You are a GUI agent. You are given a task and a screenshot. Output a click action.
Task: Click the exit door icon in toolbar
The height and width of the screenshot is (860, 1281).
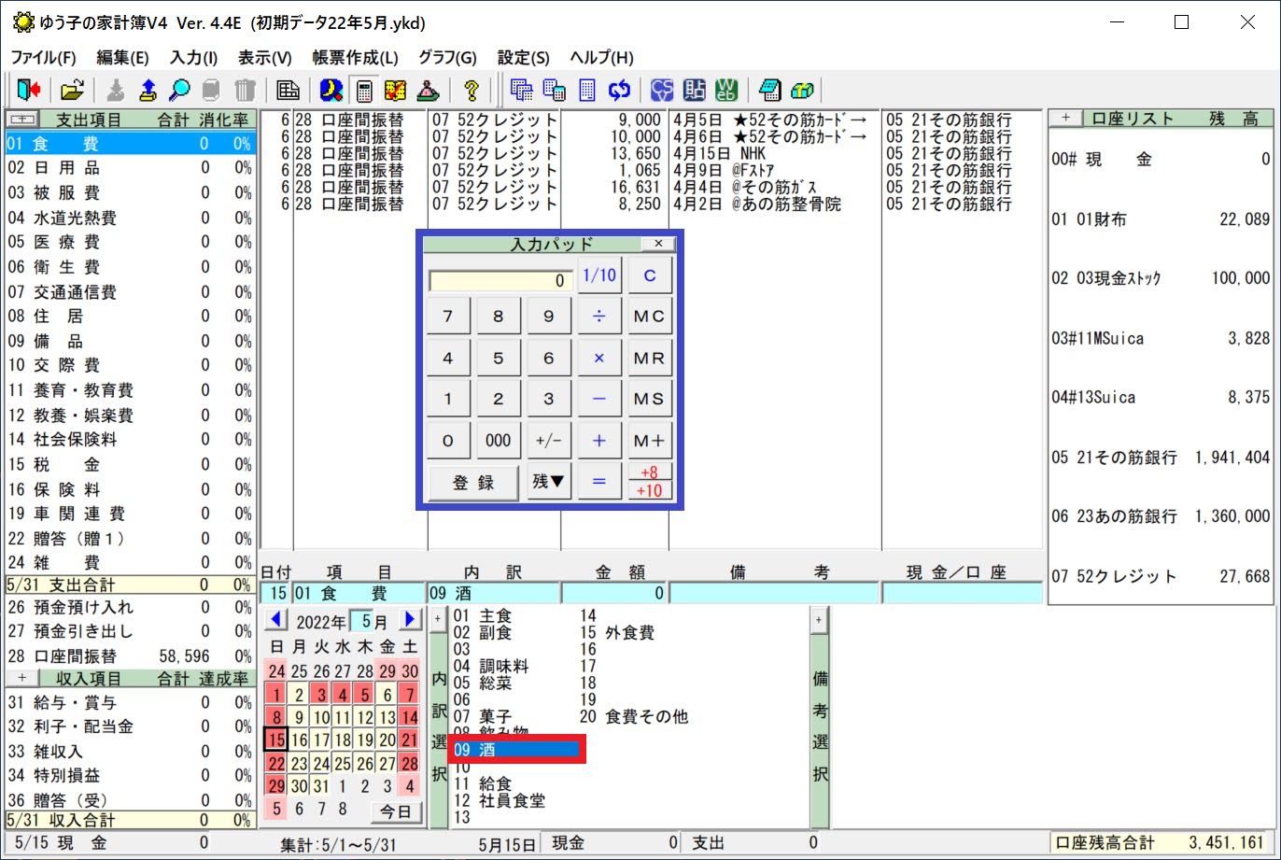click(29, 90)
